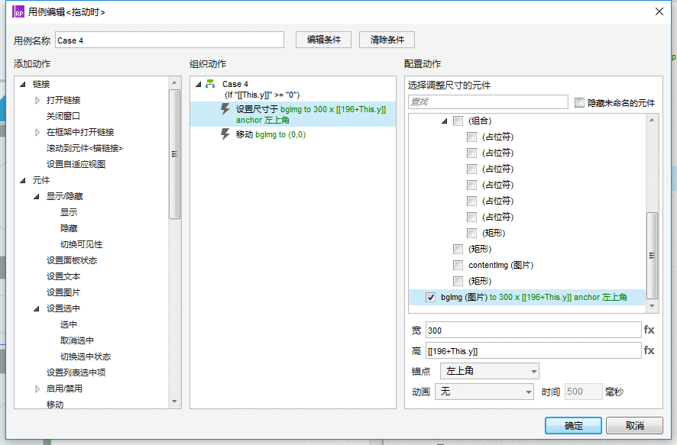The height and width of the screenshot is (445, 677).
Task: Toggle 隐藏未命名的元件 checkbox
Action: coord(579,102)
